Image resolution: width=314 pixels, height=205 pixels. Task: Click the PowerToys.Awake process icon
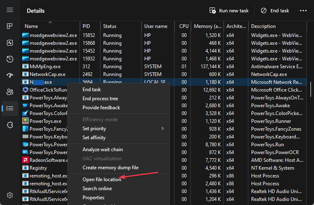coord(25,106)
